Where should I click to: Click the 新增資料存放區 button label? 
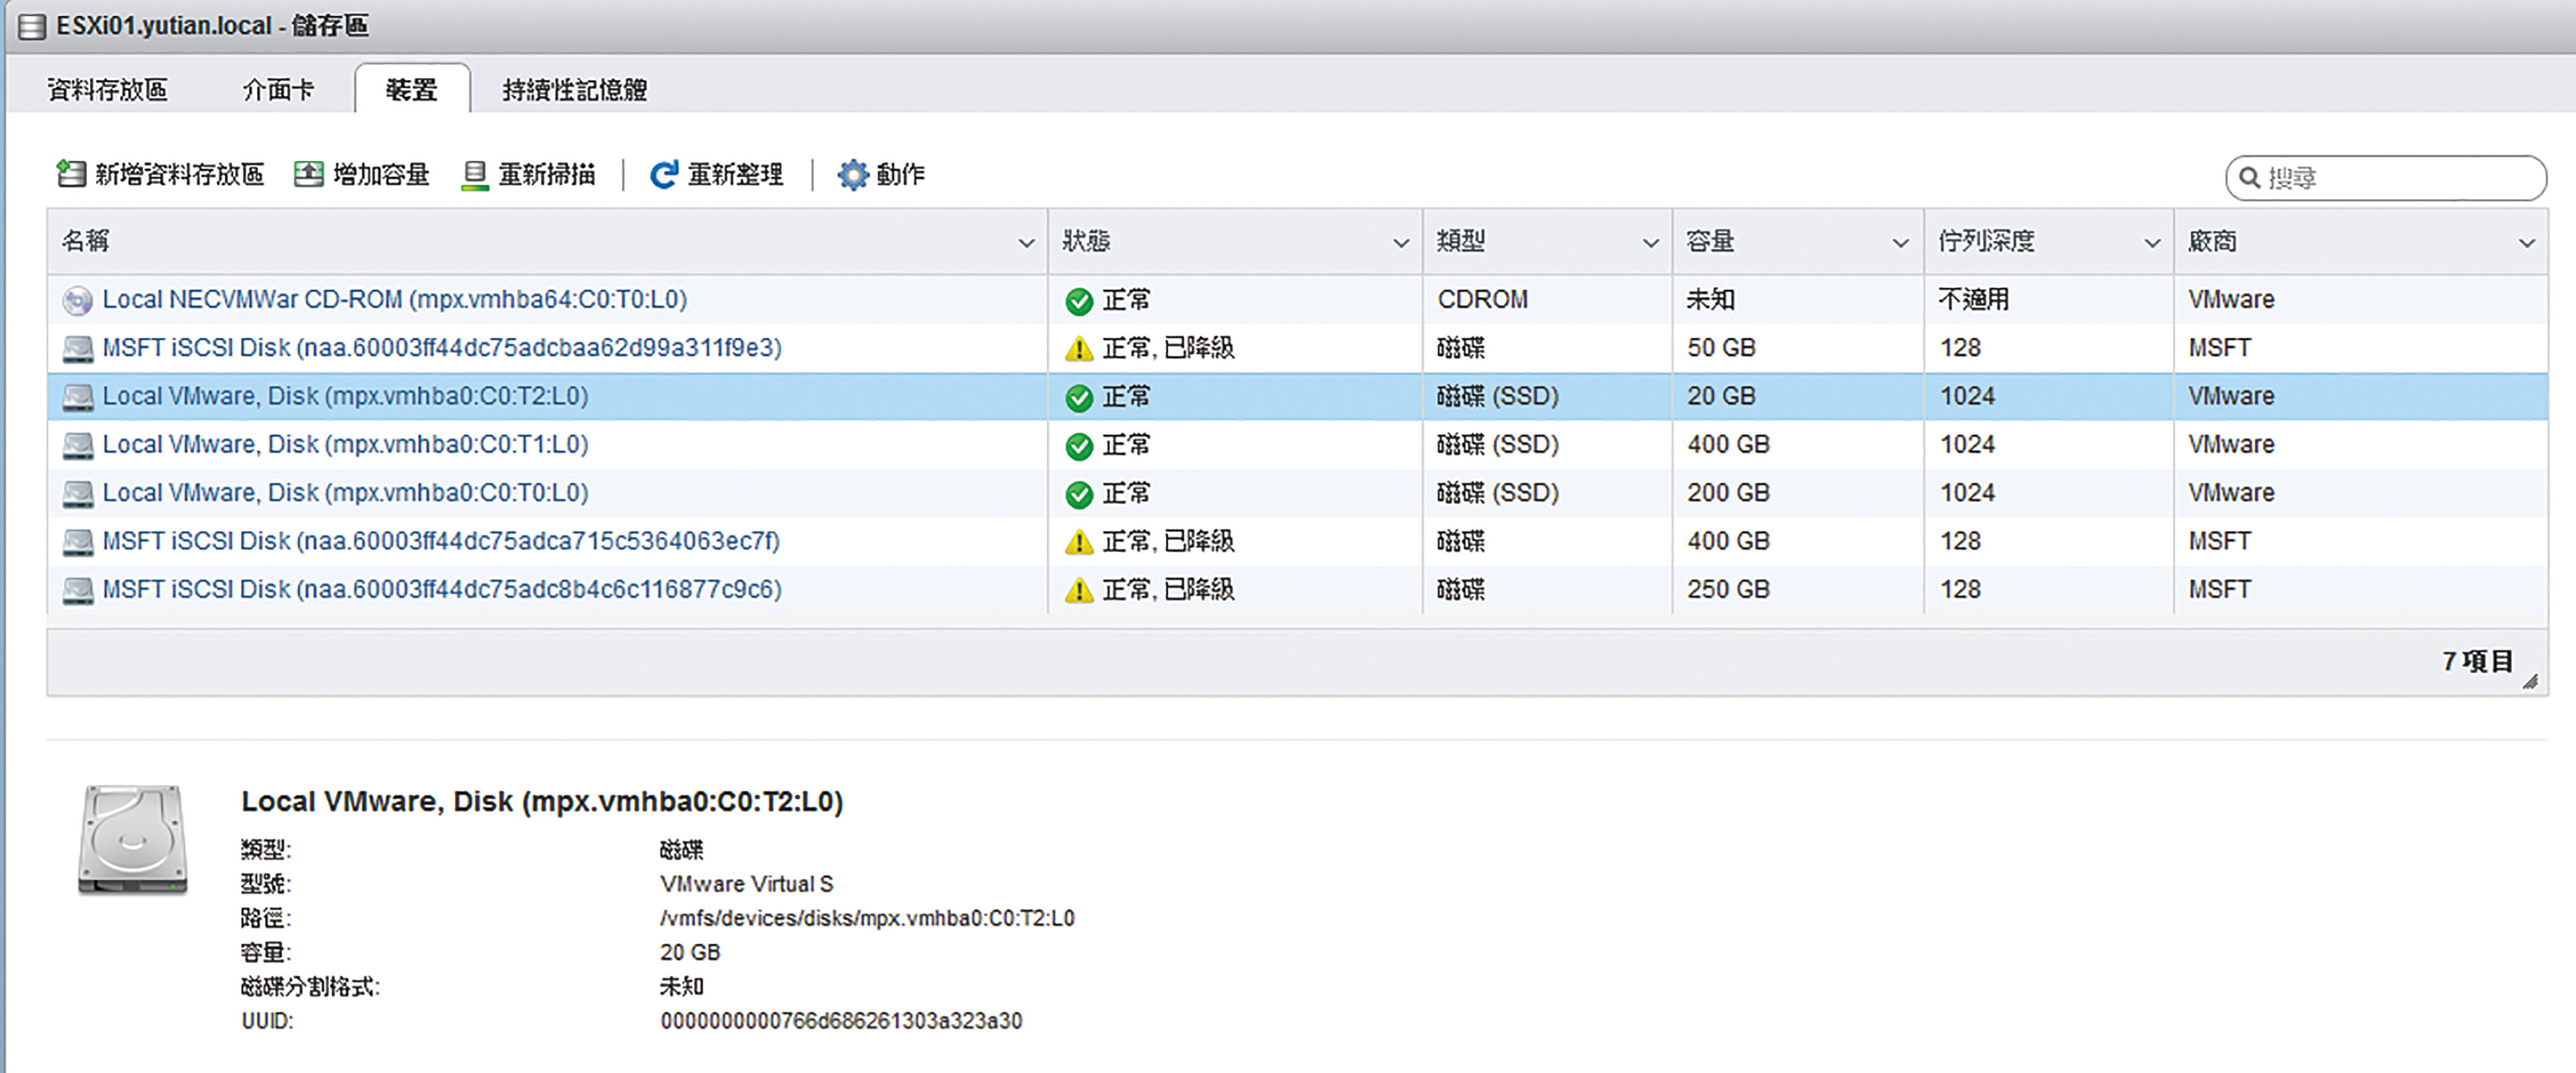point(180,175)
